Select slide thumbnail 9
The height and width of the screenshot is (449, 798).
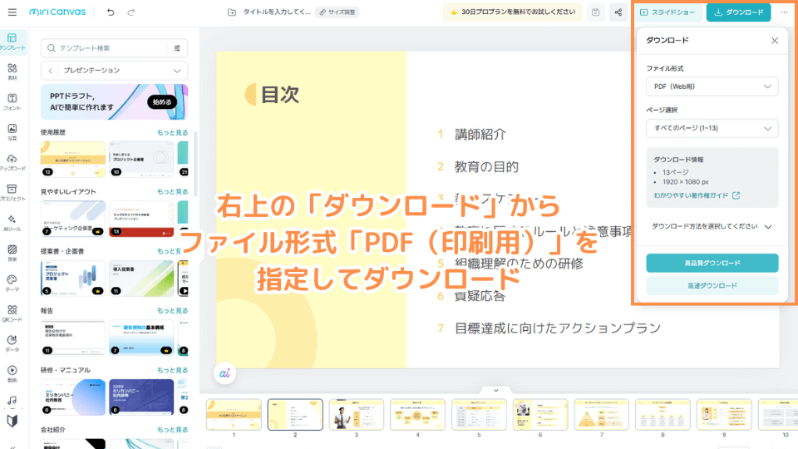click(x=724, y=415)
